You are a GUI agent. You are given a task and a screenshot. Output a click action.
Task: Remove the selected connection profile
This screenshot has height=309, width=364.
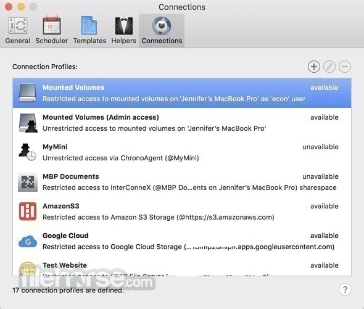click(345, 67)
